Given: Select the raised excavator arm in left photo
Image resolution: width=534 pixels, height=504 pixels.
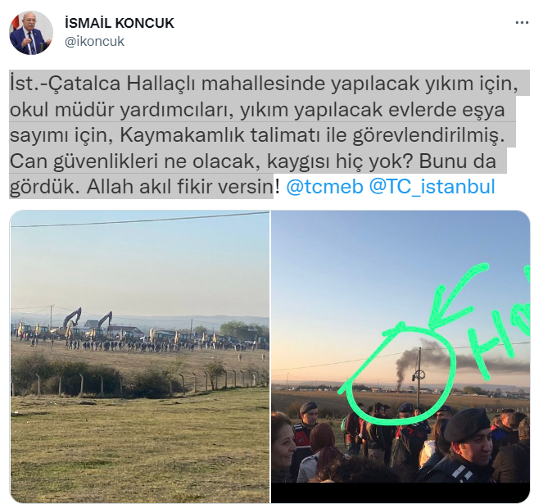Looking at the screenshot, I should point(72,317).
